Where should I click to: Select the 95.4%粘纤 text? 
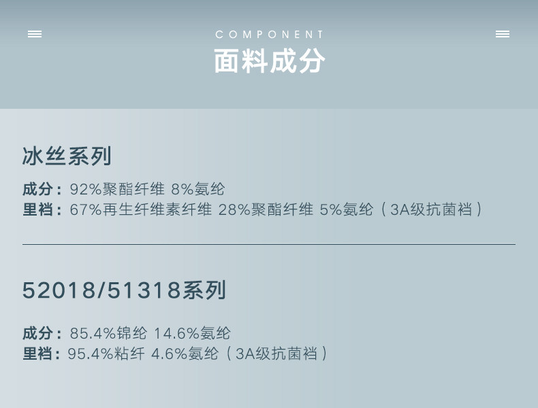[x=106, y=354]
